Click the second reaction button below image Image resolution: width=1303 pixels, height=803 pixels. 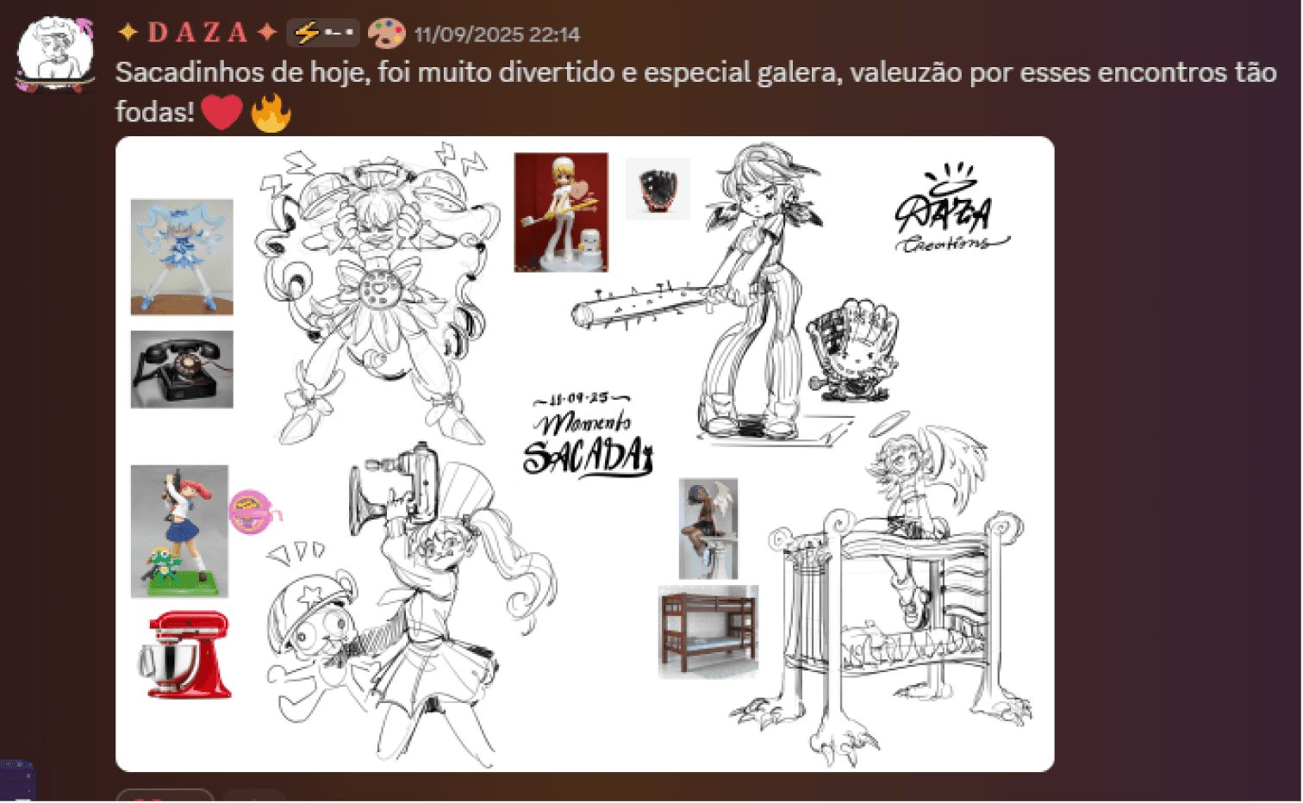point(253,795)
